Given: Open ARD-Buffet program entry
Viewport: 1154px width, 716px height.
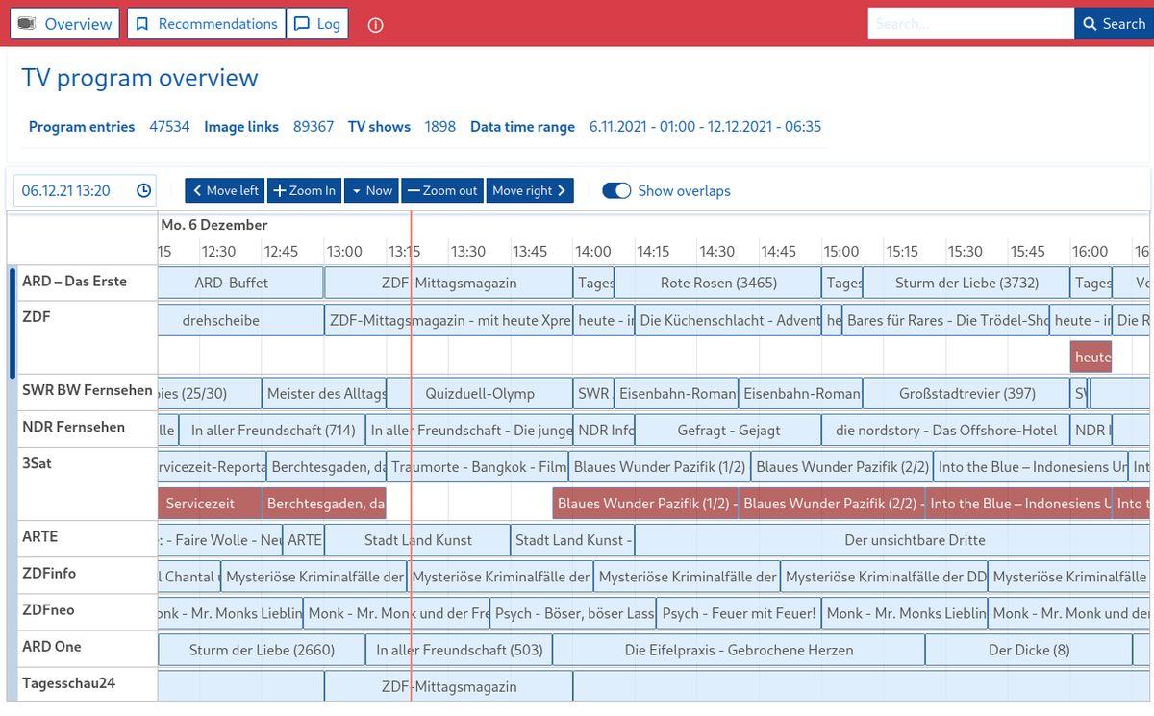Looking at the screenshot, I should click(240, 283).
